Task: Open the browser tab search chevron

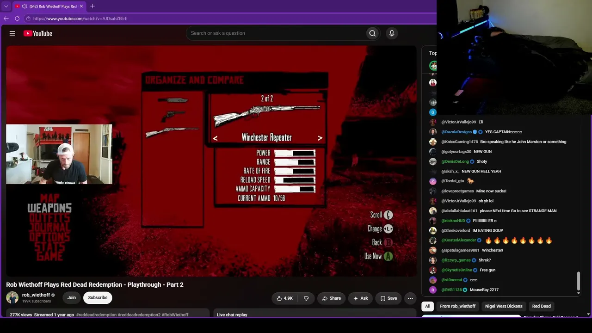Action: click(x=6, y=6)
